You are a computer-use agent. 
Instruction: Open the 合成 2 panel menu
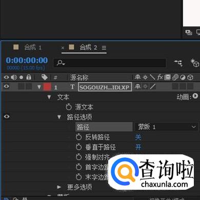coord(104,48)
